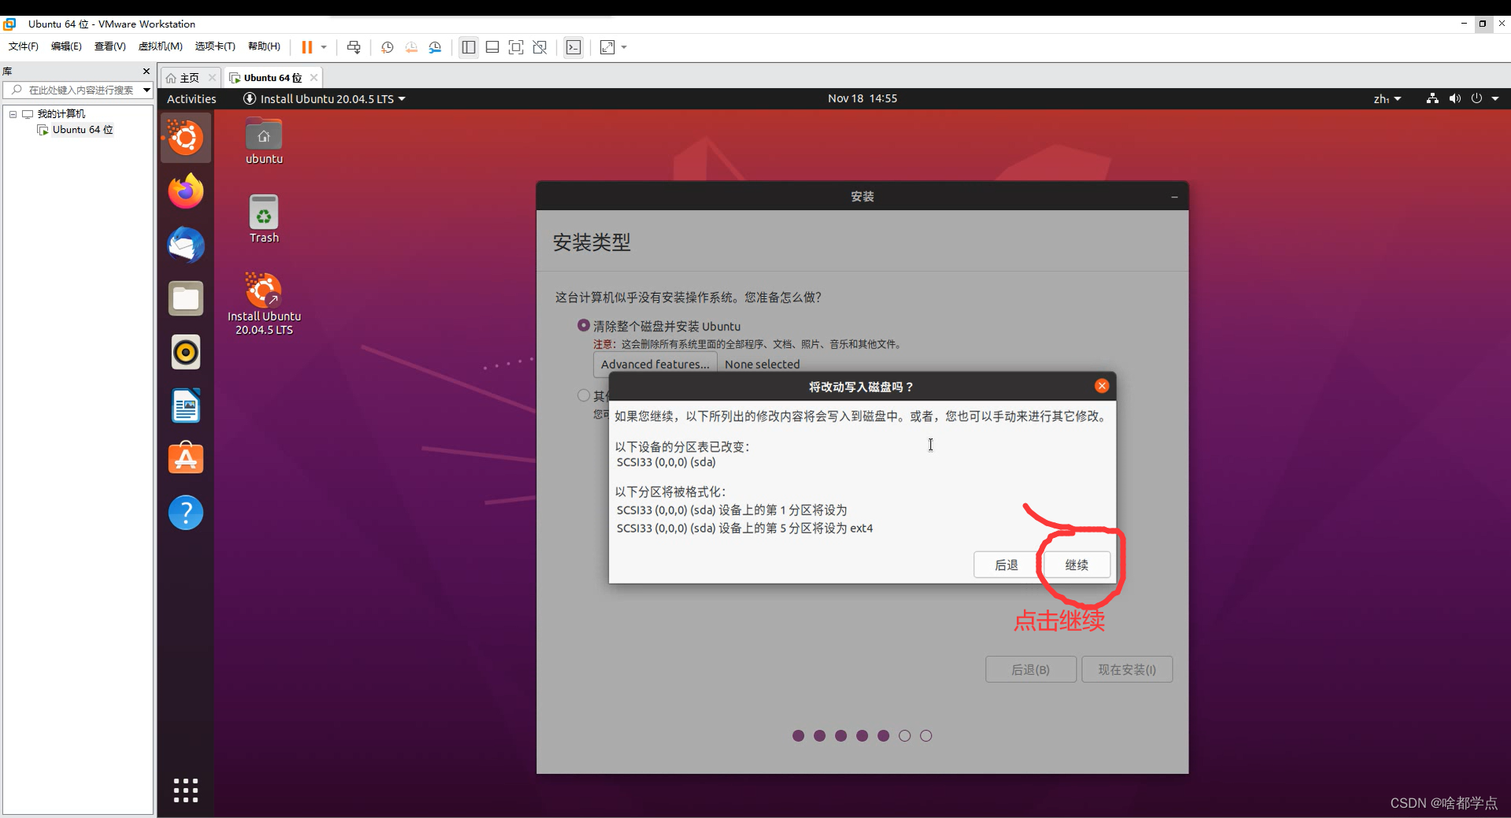Expand the system menu arrow
The height and width of the screenshot is (818, 1511).
point(1495,99)
